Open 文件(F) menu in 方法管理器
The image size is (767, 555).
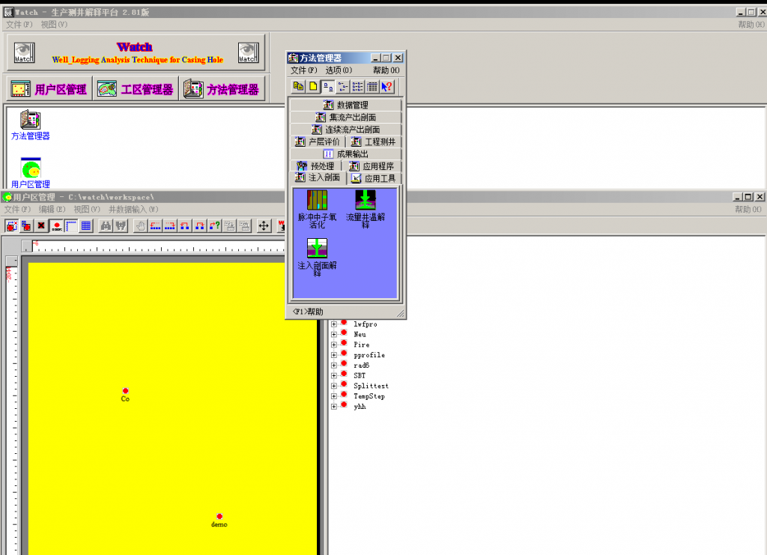coord(304,70)
